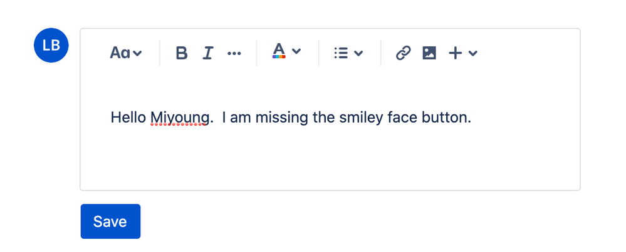
Task: Add an image via the picture icon
Action: pos(429,53)
